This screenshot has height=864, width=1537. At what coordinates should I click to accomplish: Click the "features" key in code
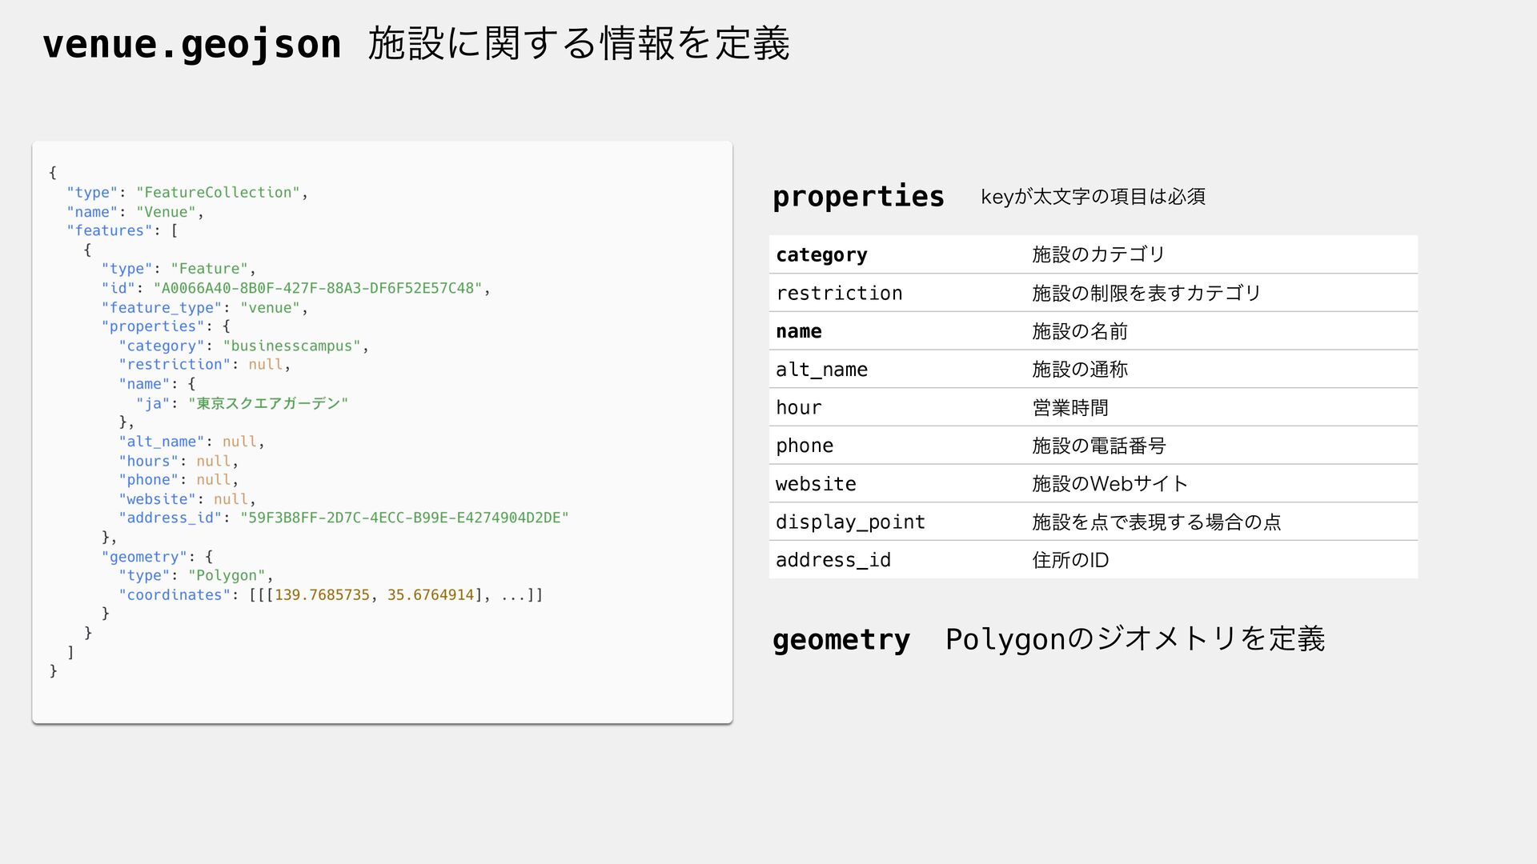[110, 230]
